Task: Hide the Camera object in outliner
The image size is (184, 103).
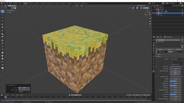Action: pos(182,11)
